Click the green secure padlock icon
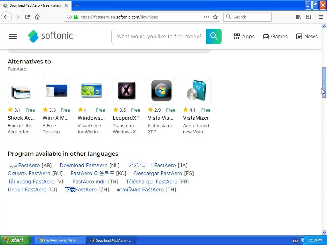 pos(75,17)
